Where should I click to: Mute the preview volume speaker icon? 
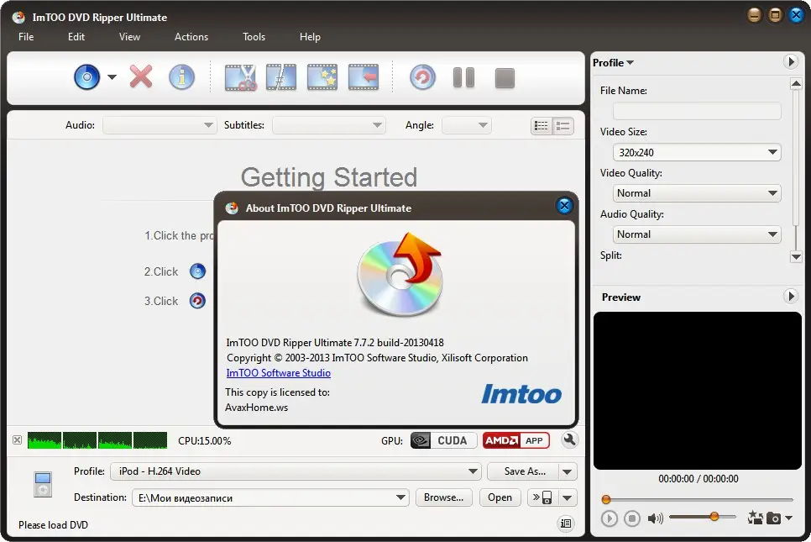coord(655,518)
